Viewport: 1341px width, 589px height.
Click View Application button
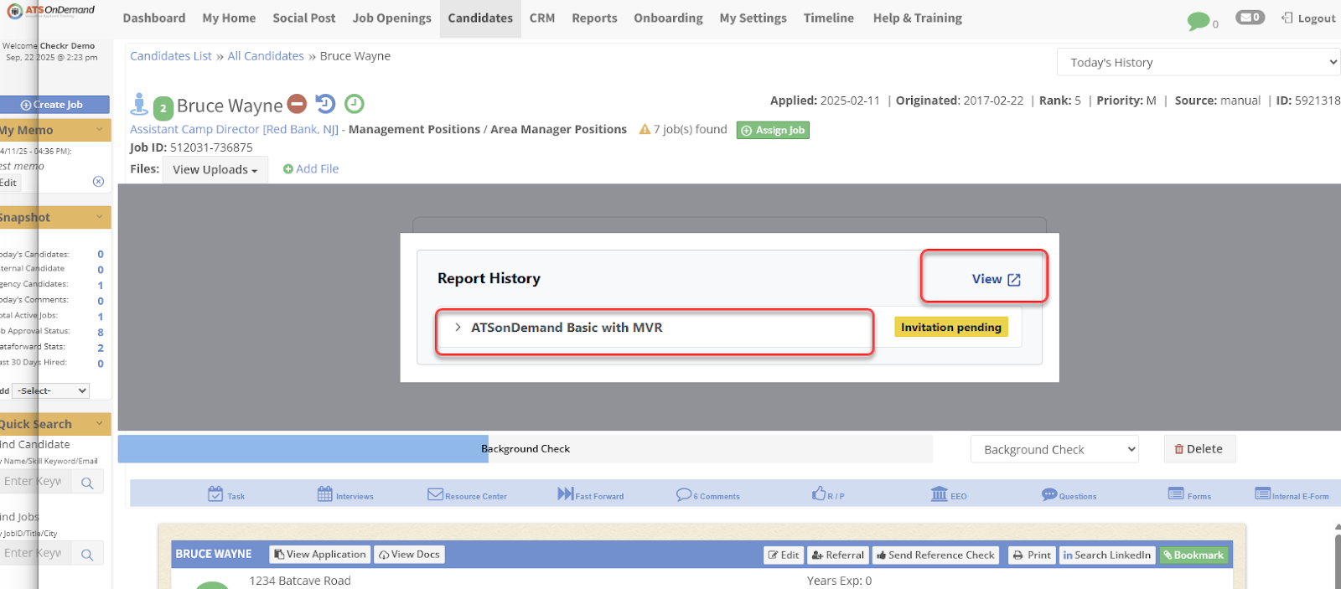tap(320, 554)
